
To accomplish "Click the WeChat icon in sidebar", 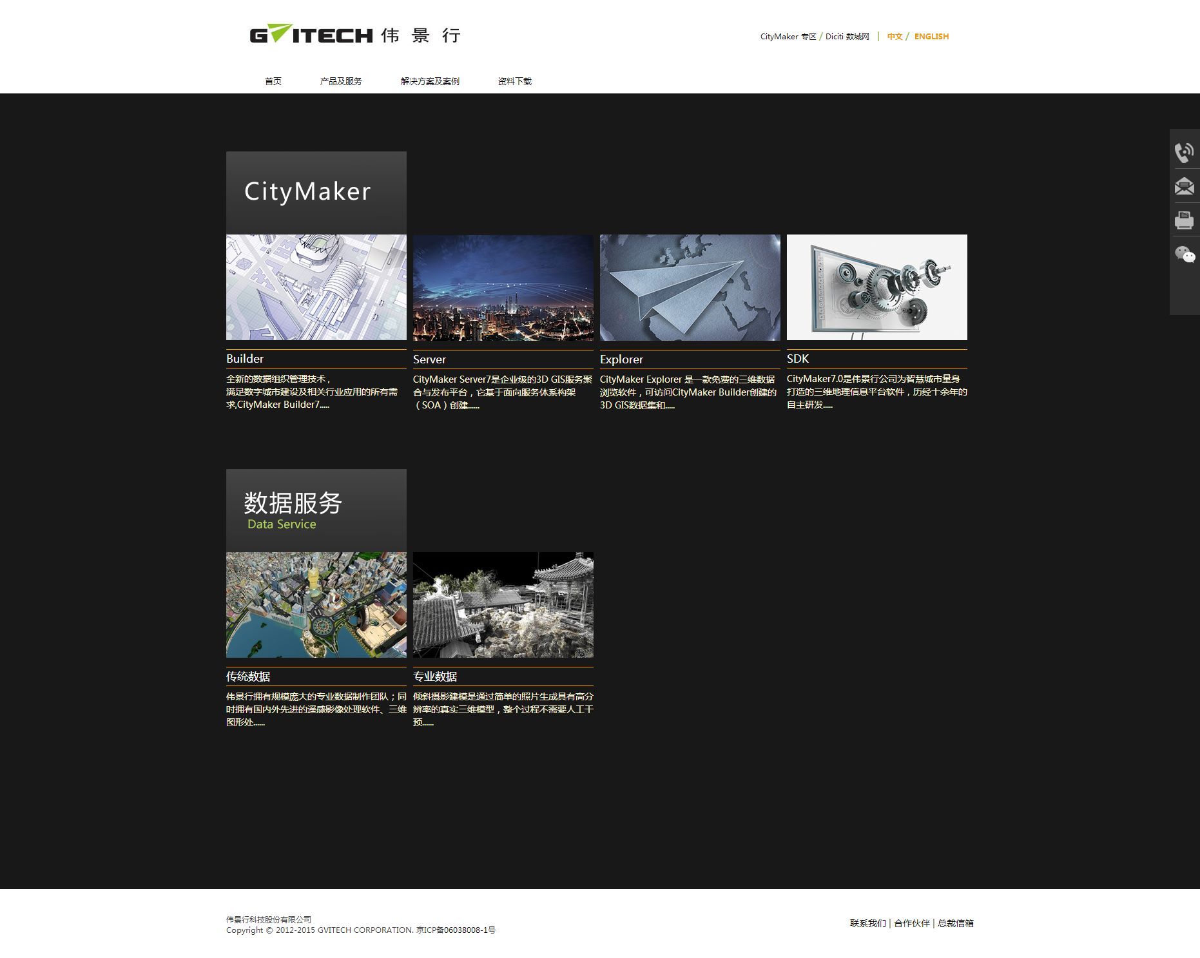I will [1185, 254].
